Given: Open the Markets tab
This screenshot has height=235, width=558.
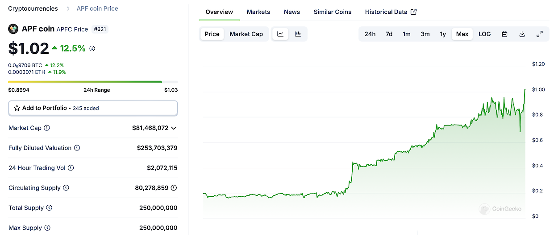Looking at the screenshot, I should tap(258, 12).
